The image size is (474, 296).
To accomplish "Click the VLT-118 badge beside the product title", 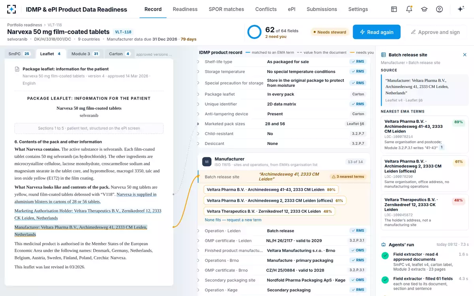I will point(123,32).
